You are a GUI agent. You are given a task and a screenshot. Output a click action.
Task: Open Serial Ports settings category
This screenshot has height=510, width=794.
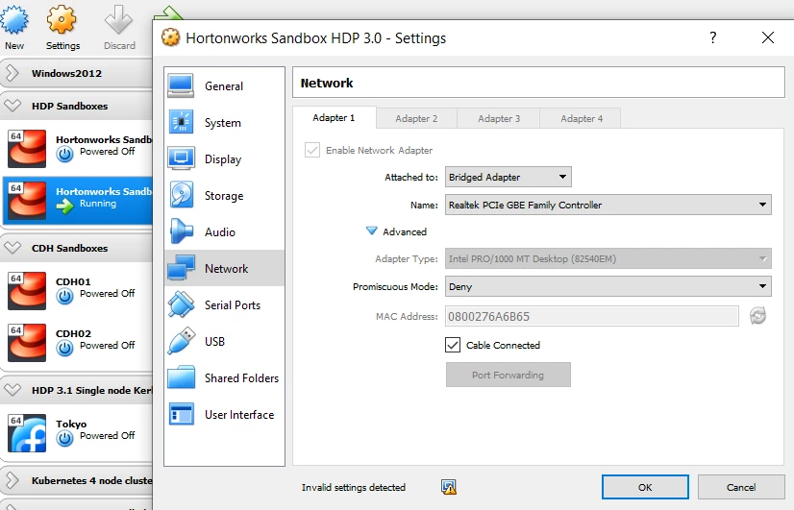pyautogui.click(x=224, y=304)
